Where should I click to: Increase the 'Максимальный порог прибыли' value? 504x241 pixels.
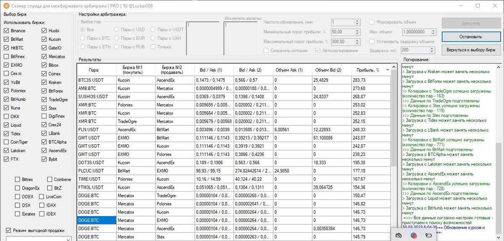(357, 40)
